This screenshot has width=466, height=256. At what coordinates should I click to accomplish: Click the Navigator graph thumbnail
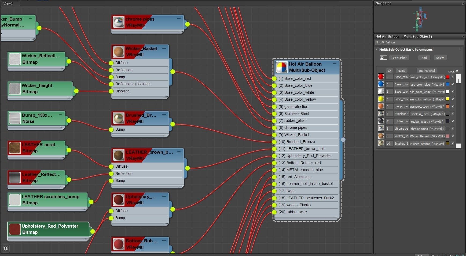pos(420,19)
